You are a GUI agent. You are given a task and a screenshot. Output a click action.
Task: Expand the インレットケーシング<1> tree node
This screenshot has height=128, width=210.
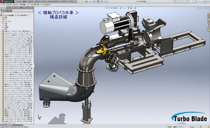(1, 47)
